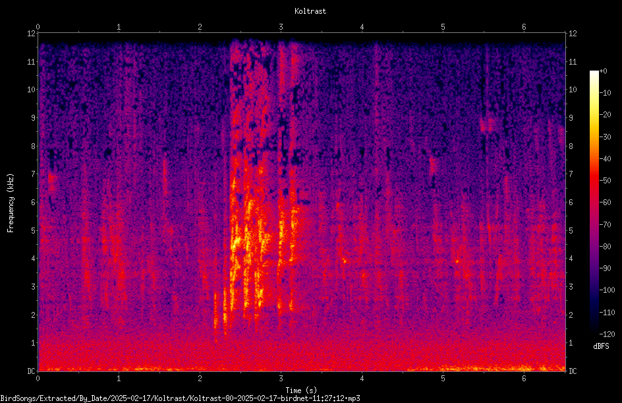Click the 12 kHz label on the left axis
The image size is (622, 403).
[x=32, y=34]
